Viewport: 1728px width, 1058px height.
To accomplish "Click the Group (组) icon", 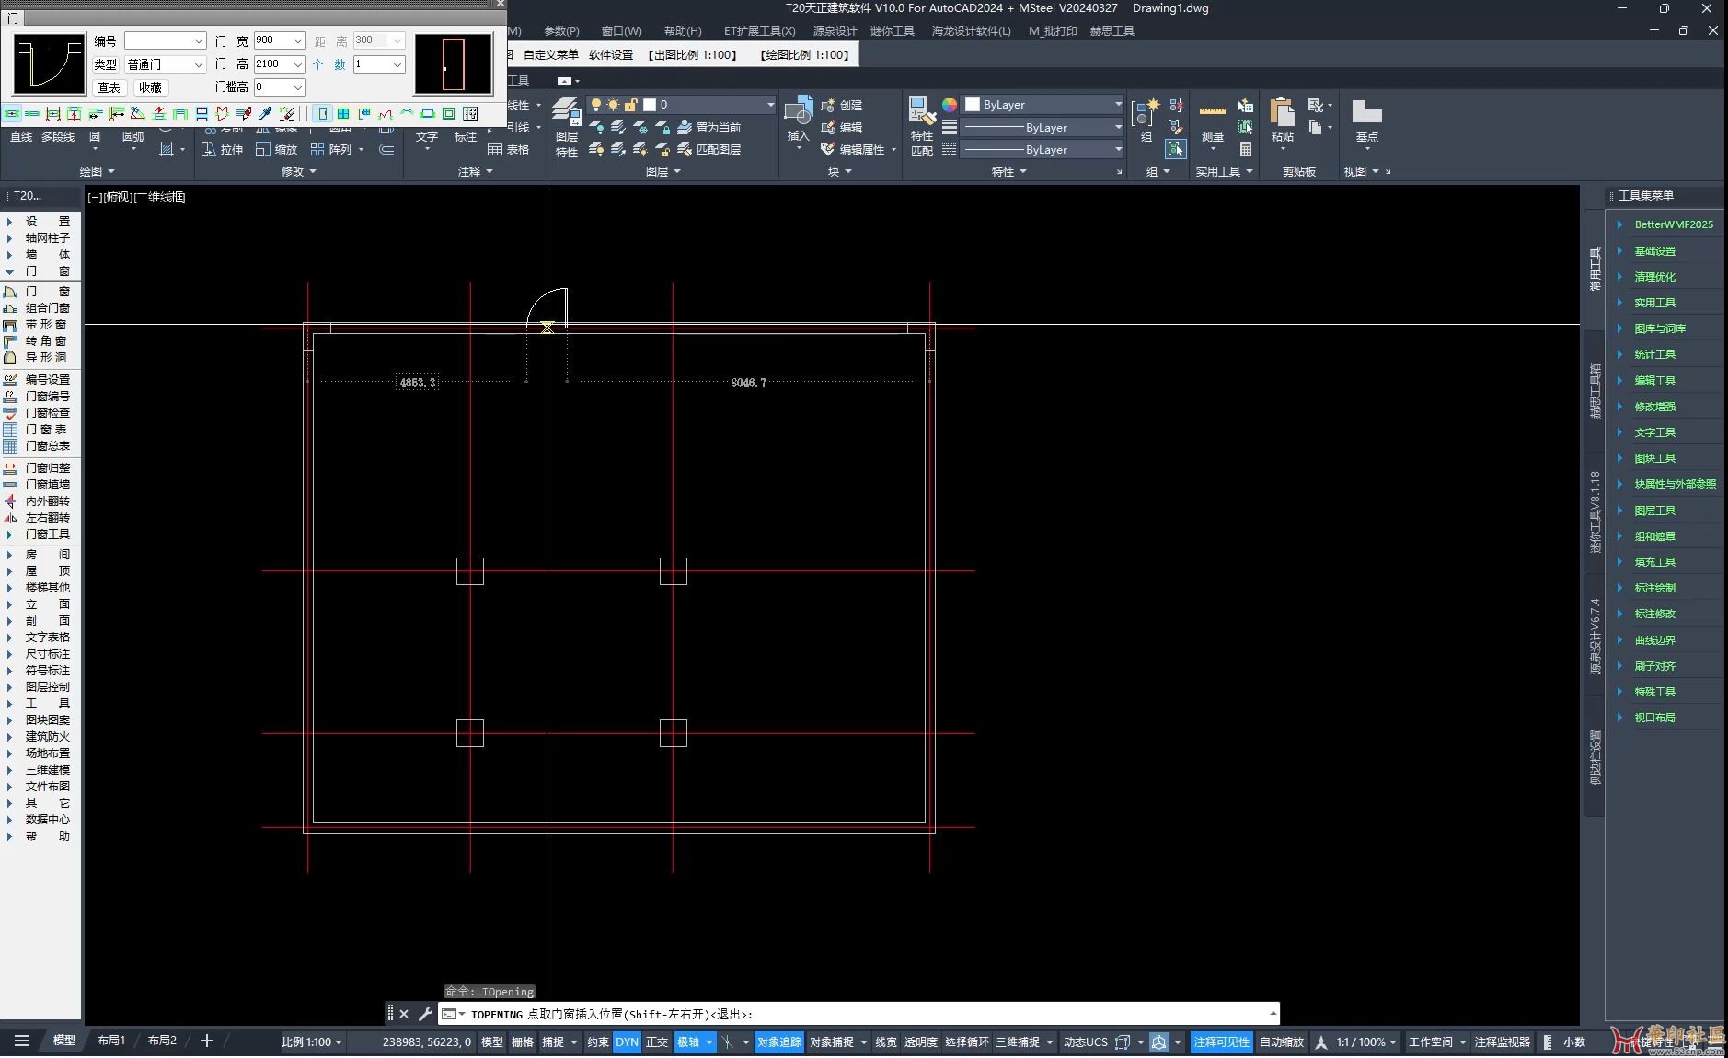I will click(1146, 112).
